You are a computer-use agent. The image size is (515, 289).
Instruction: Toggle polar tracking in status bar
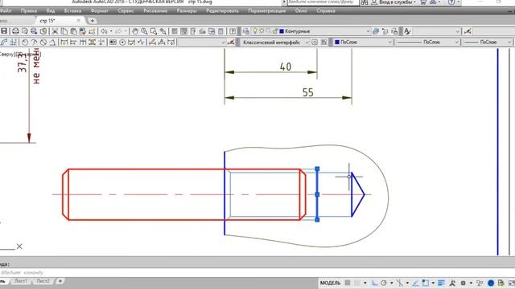(384, 283)
